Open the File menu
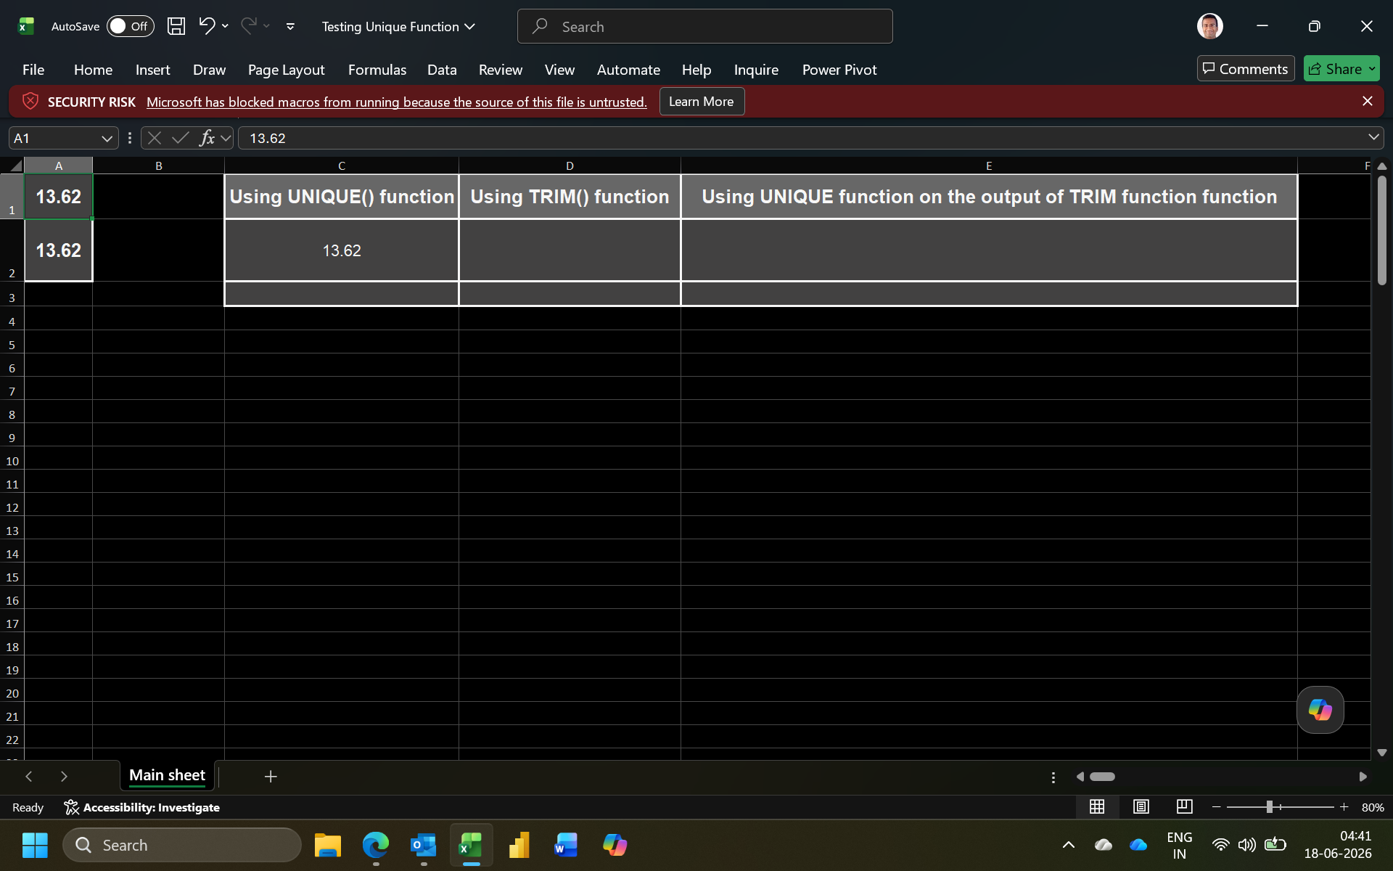The width and height of the screenshot is (1393, 871). coord(33,70)
